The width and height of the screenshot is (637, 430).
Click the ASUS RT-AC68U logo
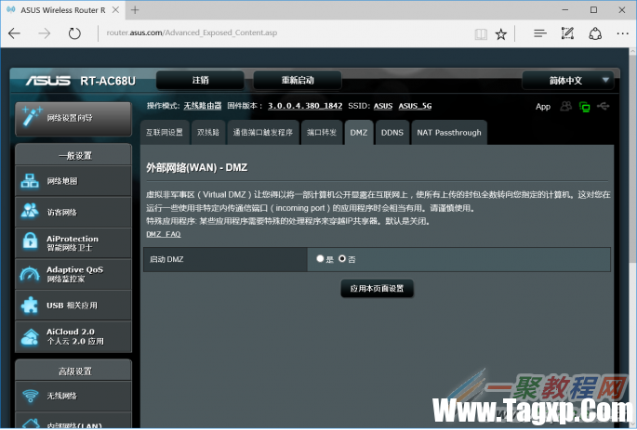click(81, 81)
